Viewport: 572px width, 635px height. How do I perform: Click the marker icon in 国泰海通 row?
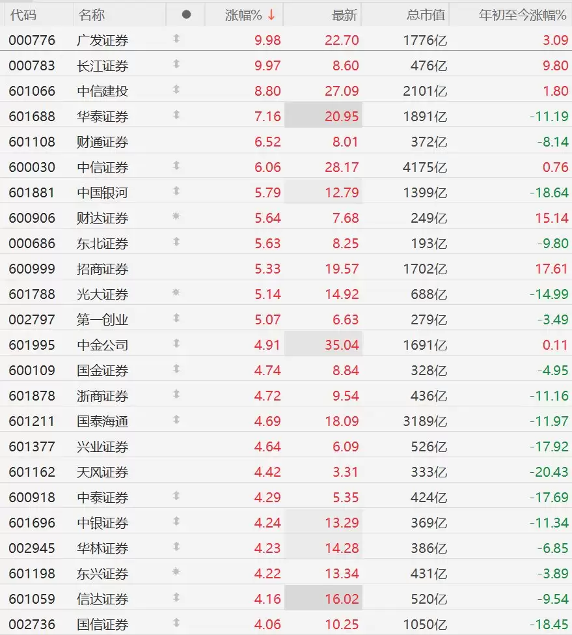[176, 419]
